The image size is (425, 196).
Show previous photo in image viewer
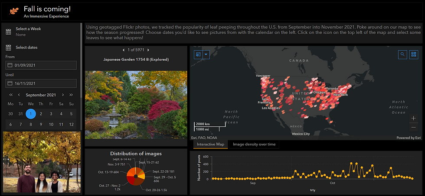point(124,50)
